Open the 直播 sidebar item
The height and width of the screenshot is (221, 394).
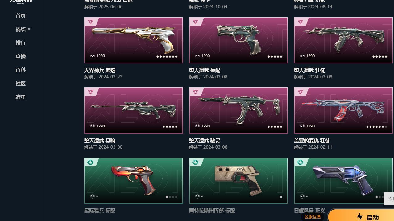coord(21,56)
